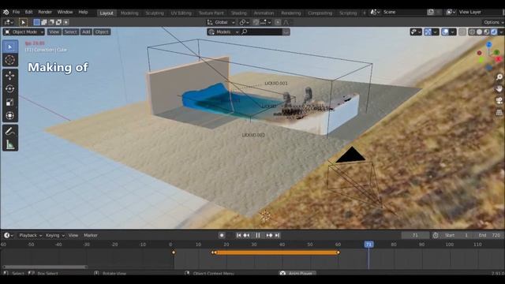Open the Models collection dropdown
The height and width of the screenshot is (284, 505).
pyautogui.click(x=223, y=32)
